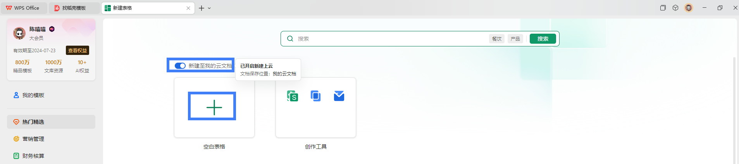The height and width of the screenshot is (164, 739).
Task: Expand the dropdown arrow beside new tab plus
Action: (x=209, y=8)
